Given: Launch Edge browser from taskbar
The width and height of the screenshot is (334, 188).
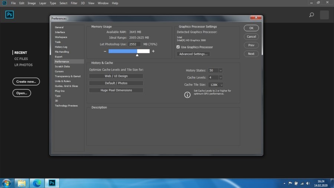Looking at the screenshot, I should coord(37,183).
